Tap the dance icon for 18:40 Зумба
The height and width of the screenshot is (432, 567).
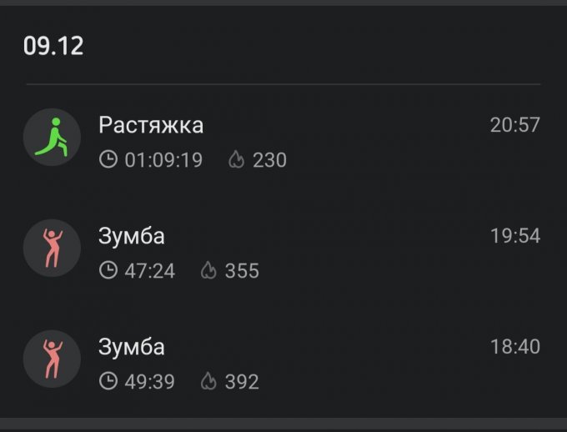(x=52, y=359)
